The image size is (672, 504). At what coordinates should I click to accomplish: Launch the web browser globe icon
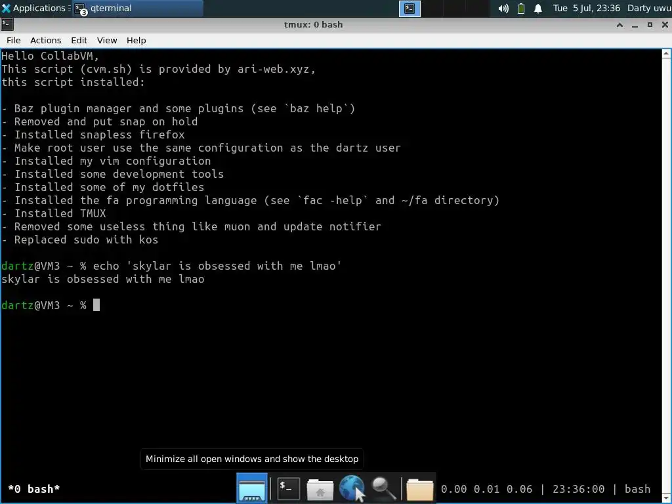coord(352,488)
